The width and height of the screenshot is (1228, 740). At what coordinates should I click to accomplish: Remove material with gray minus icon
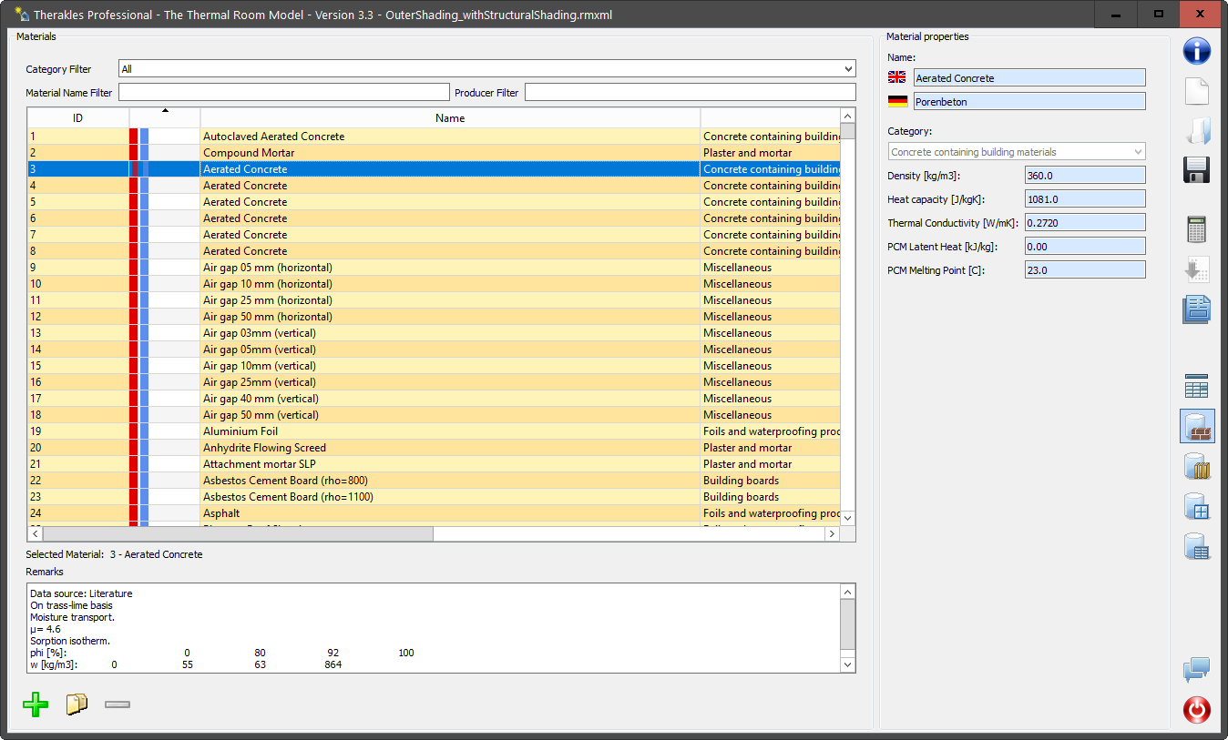[118, 705]
